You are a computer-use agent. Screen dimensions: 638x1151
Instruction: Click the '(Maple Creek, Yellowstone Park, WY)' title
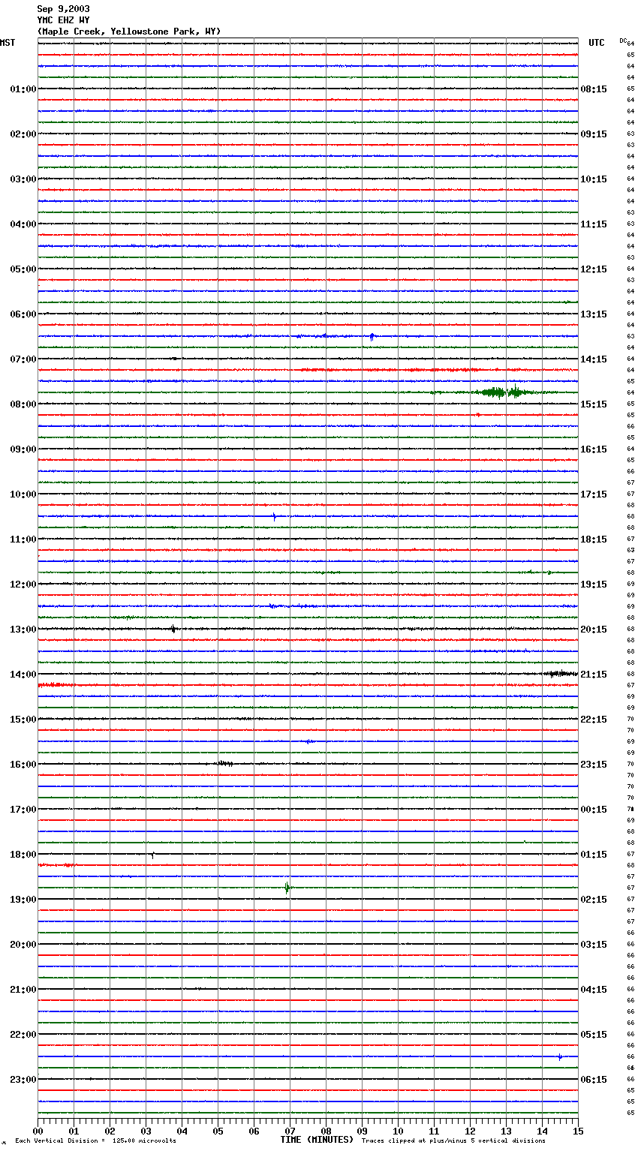129,32
